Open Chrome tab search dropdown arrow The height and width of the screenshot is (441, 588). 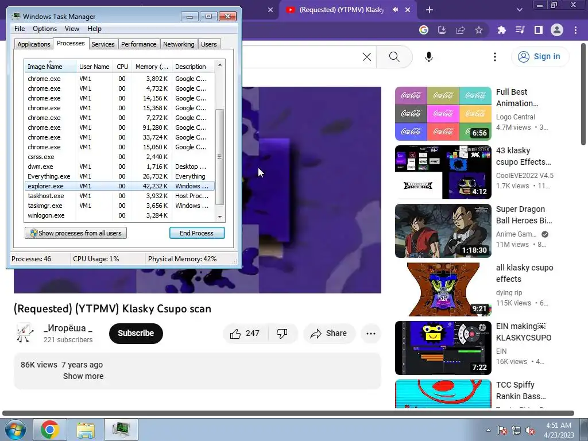[x=519, y=10]
